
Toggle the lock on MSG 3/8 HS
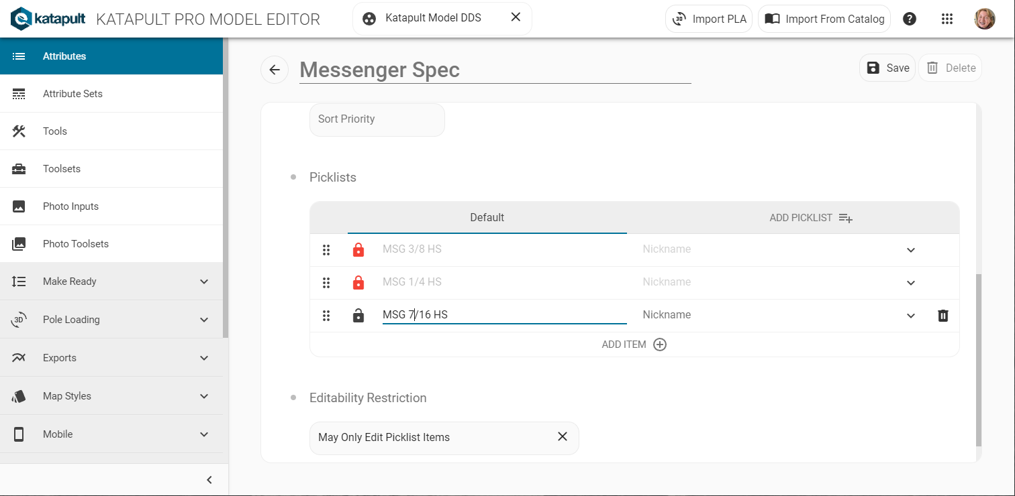tap(358, 250)
